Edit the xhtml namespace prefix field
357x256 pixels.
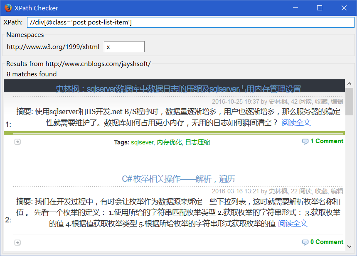click(124, 47)
